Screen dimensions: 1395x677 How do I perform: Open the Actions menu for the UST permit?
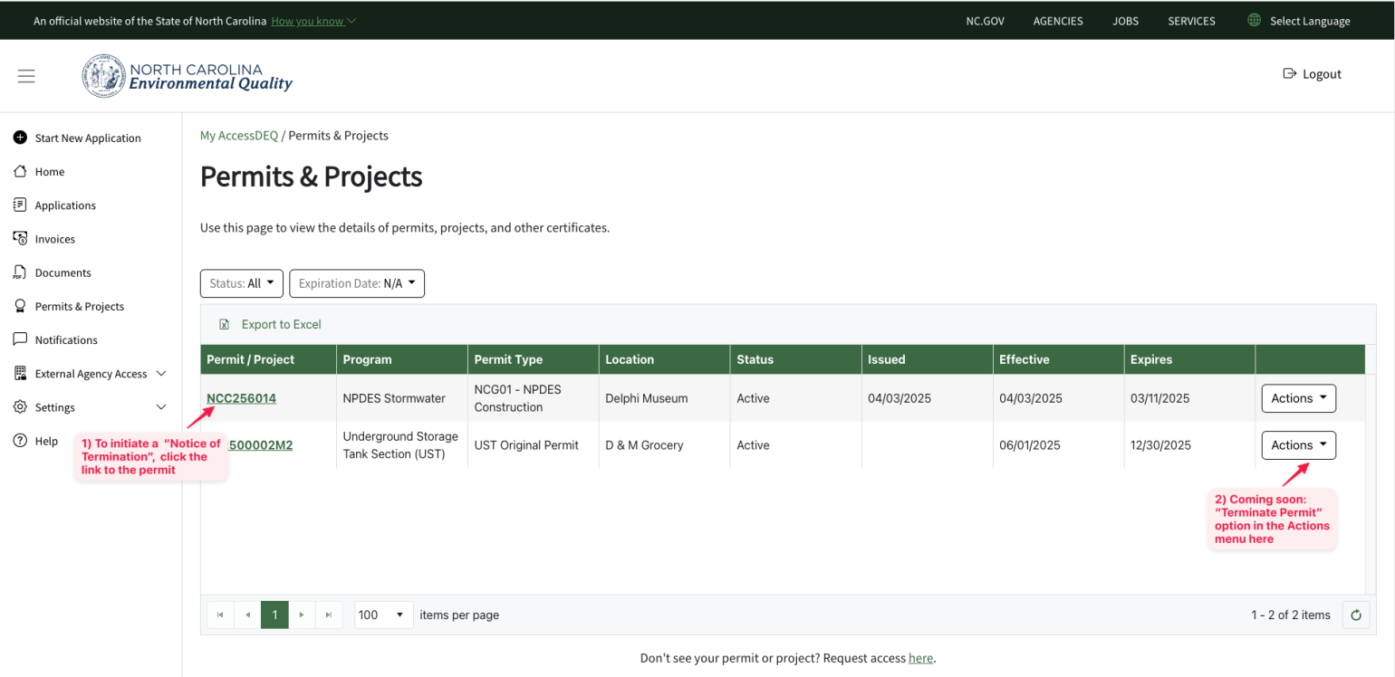point(1298,444)
